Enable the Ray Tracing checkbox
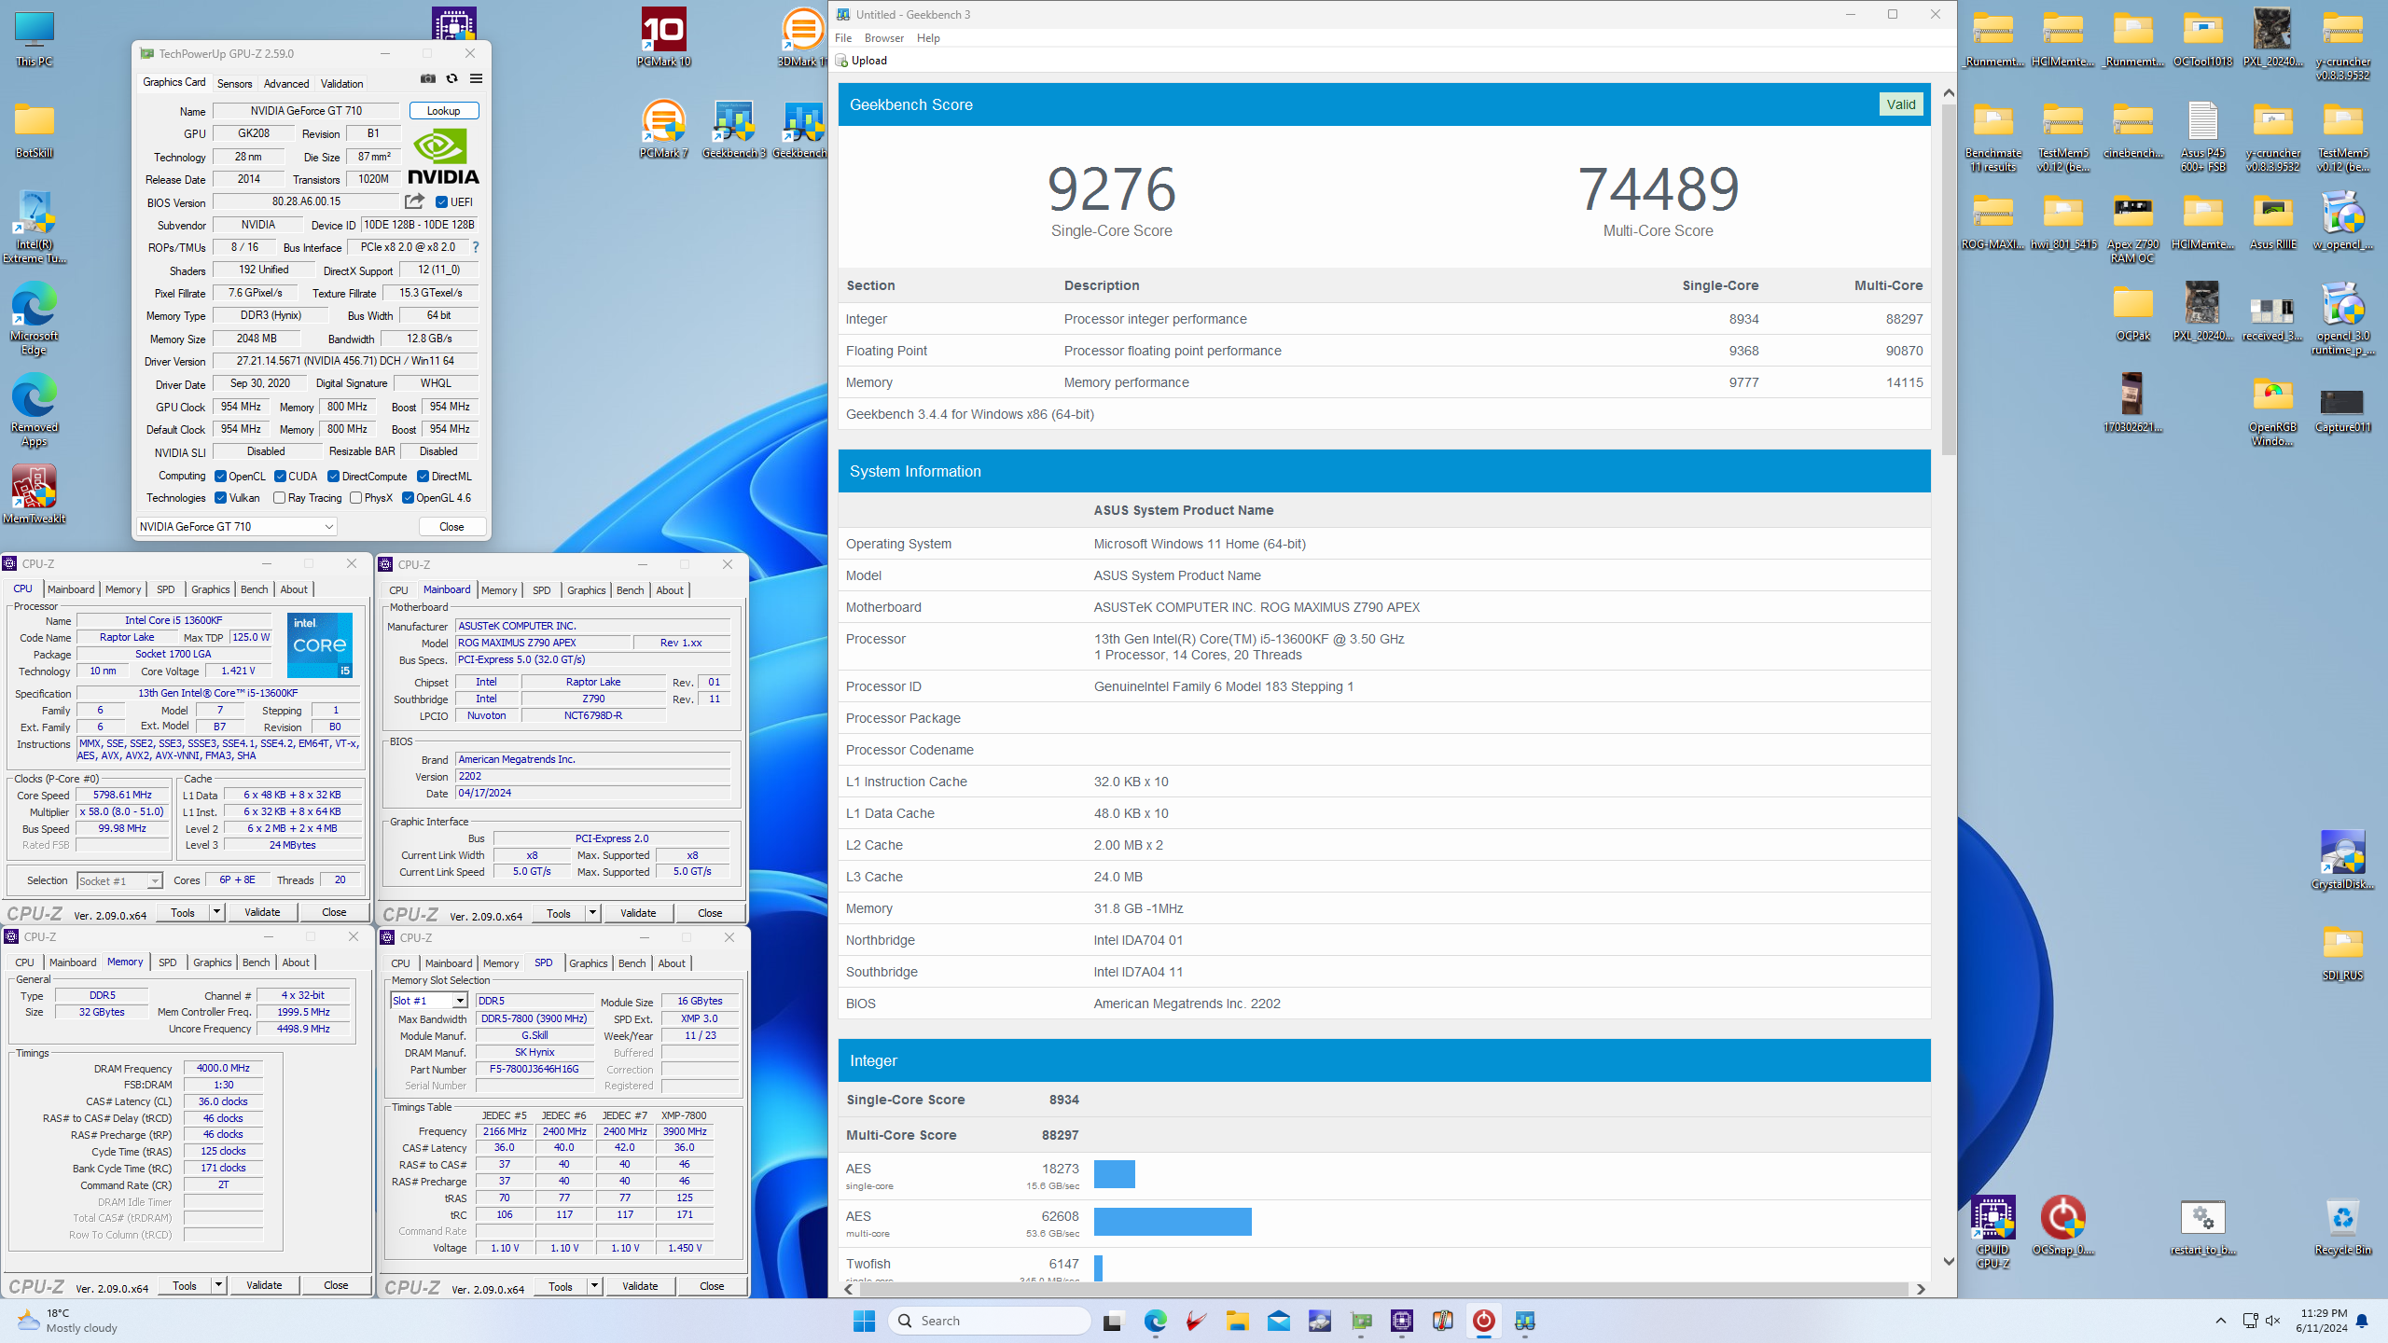Image resolution: width=2388 pixels, height=1343 pixels. pos(279,498)
